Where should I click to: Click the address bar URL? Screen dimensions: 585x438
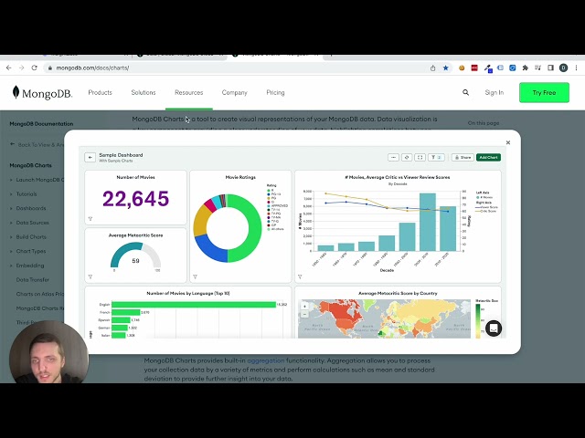(92, 68)
